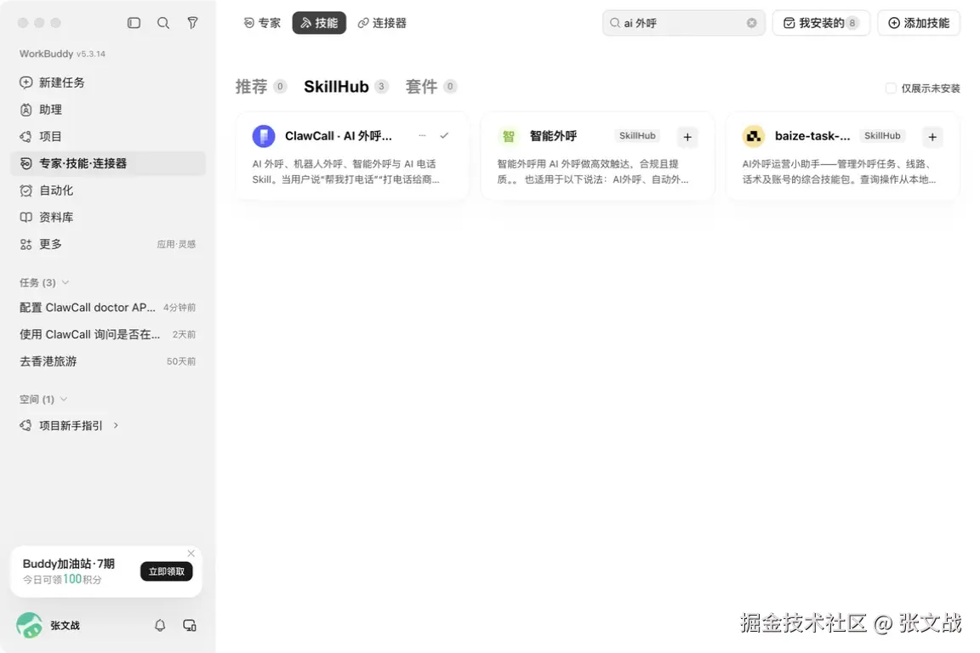Click the installed checkmark on ClawCall card
The image size is (980, 653).
444,135
